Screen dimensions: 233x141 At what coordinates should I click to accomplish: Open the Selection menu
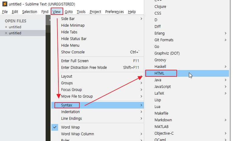(x=30, y=12)
